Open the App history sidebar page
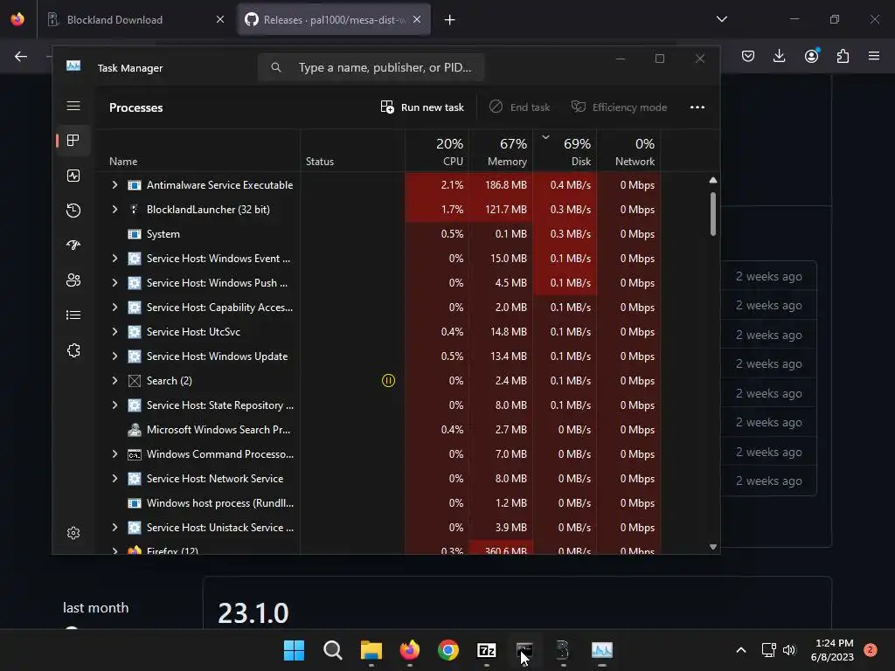The height and width of the screenshot is (671, 895). tap(73, 211)
